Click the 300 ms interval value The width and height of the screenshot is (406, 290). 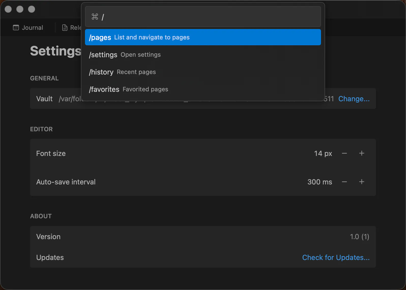(320, 182)
